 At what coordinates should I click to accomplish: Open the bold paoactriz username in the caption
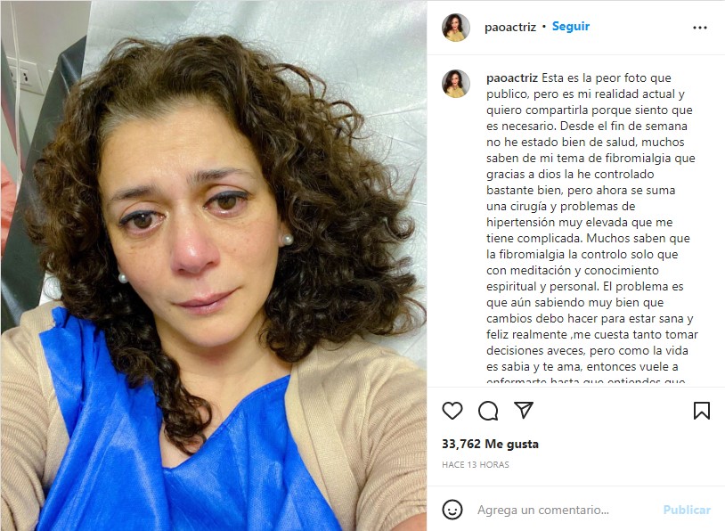(x=512, y=78)
